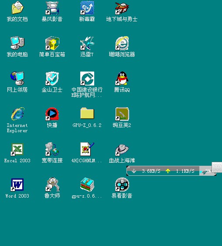The image size is (222, 246).
Task: Launch the Word 2003 shortcut
Action: pyautogui.click(x=17, y=184)
